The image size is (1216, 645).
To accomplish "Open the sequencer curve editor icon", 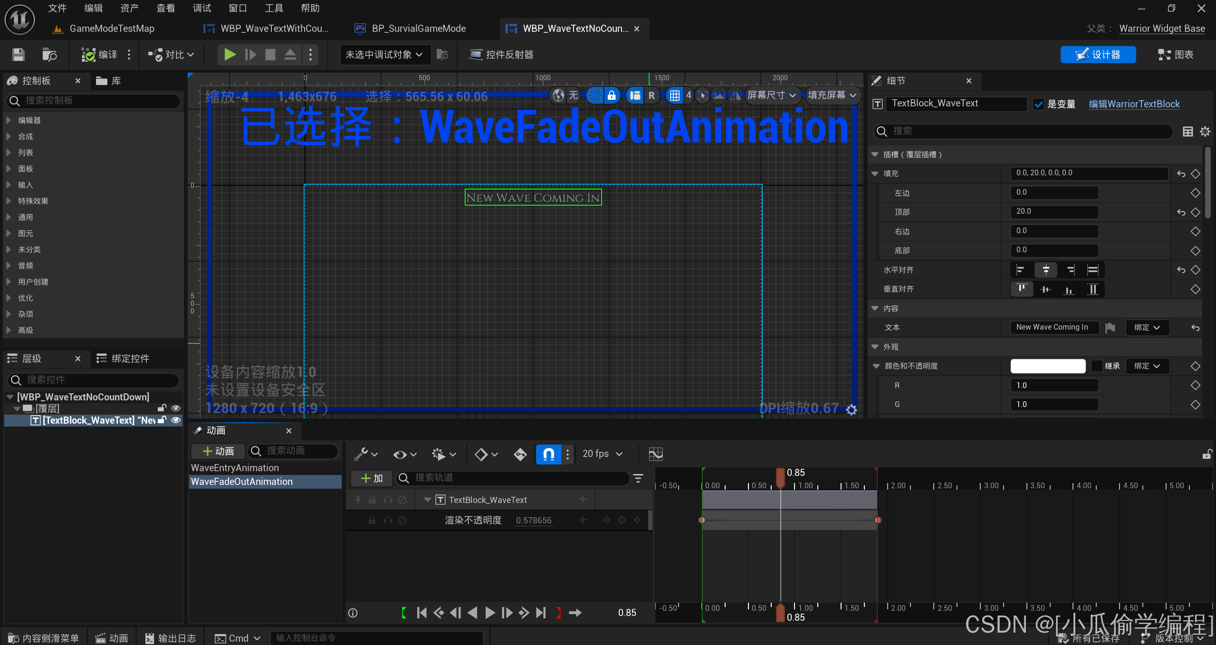I will click(655, 454).
